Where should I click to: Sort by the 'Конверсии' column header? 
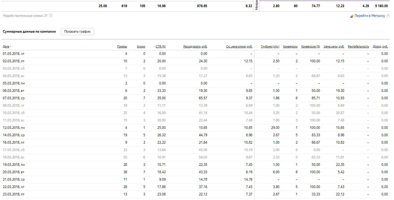(x=290, y=46)
